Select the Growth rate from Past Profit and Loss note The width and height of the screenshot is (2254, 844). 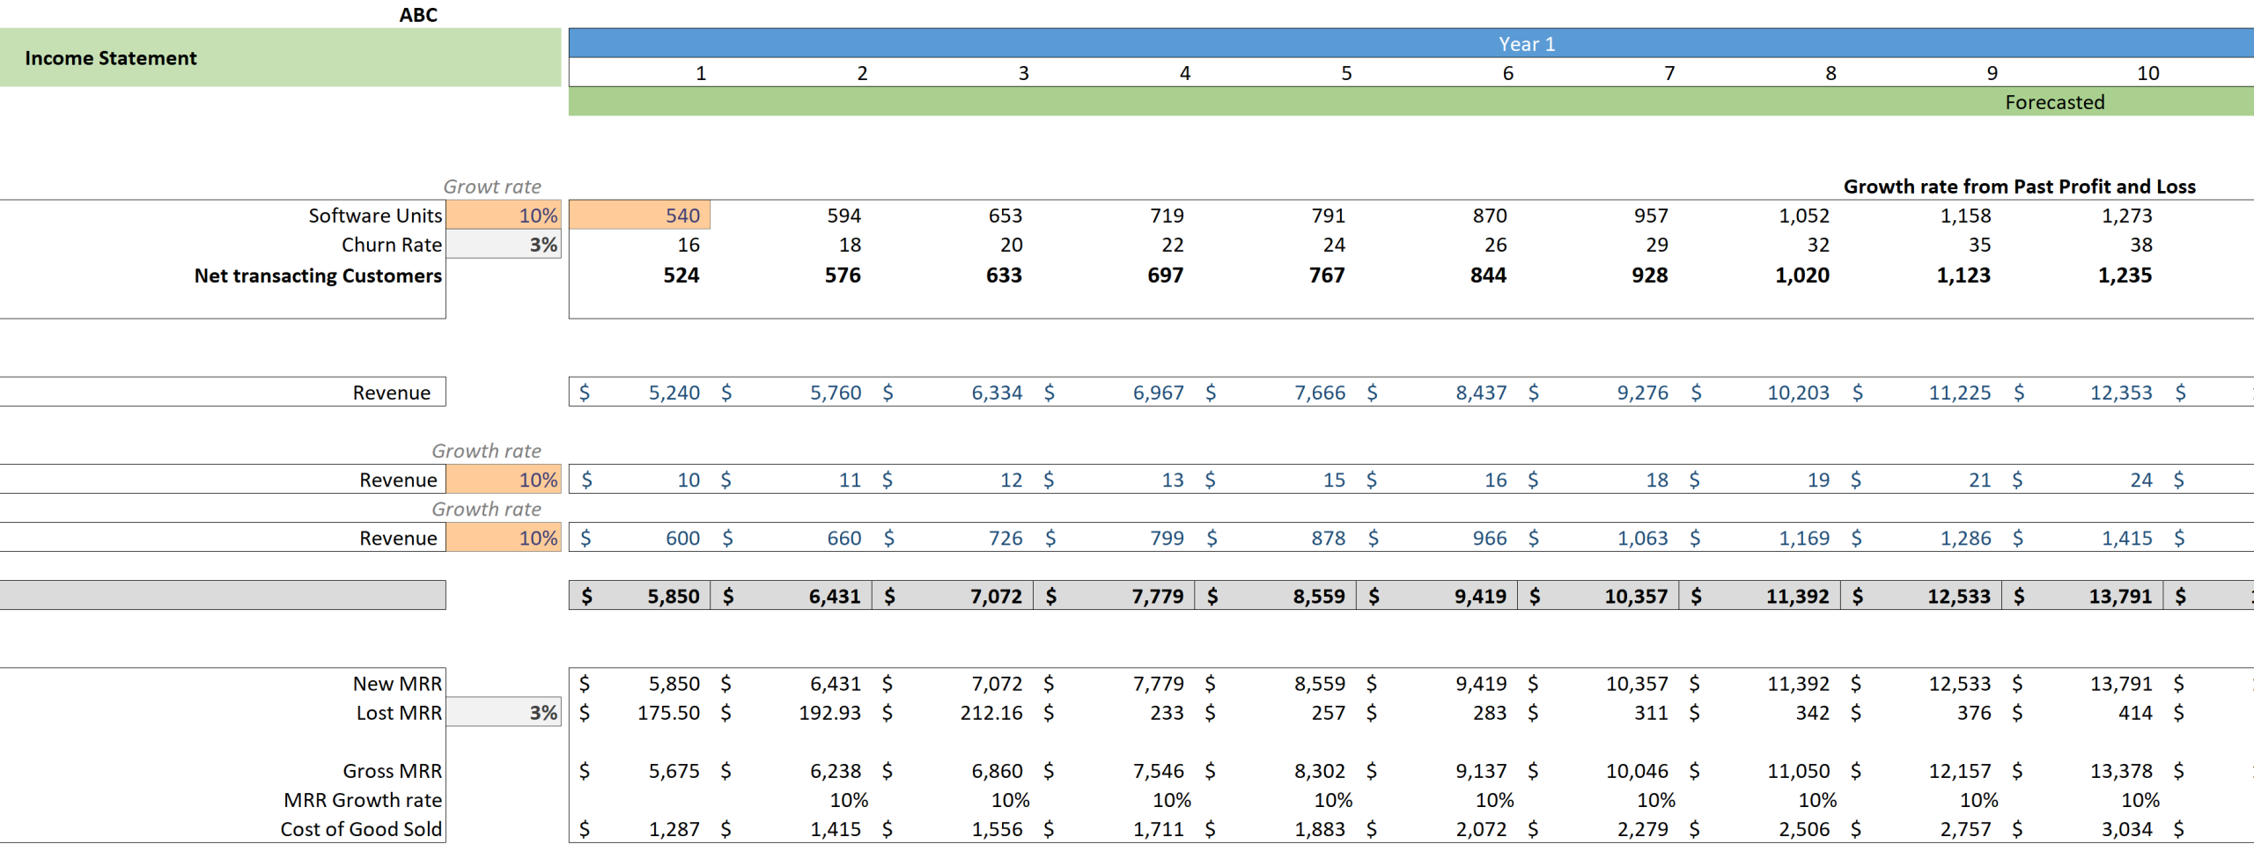[x=2019, y=187]
